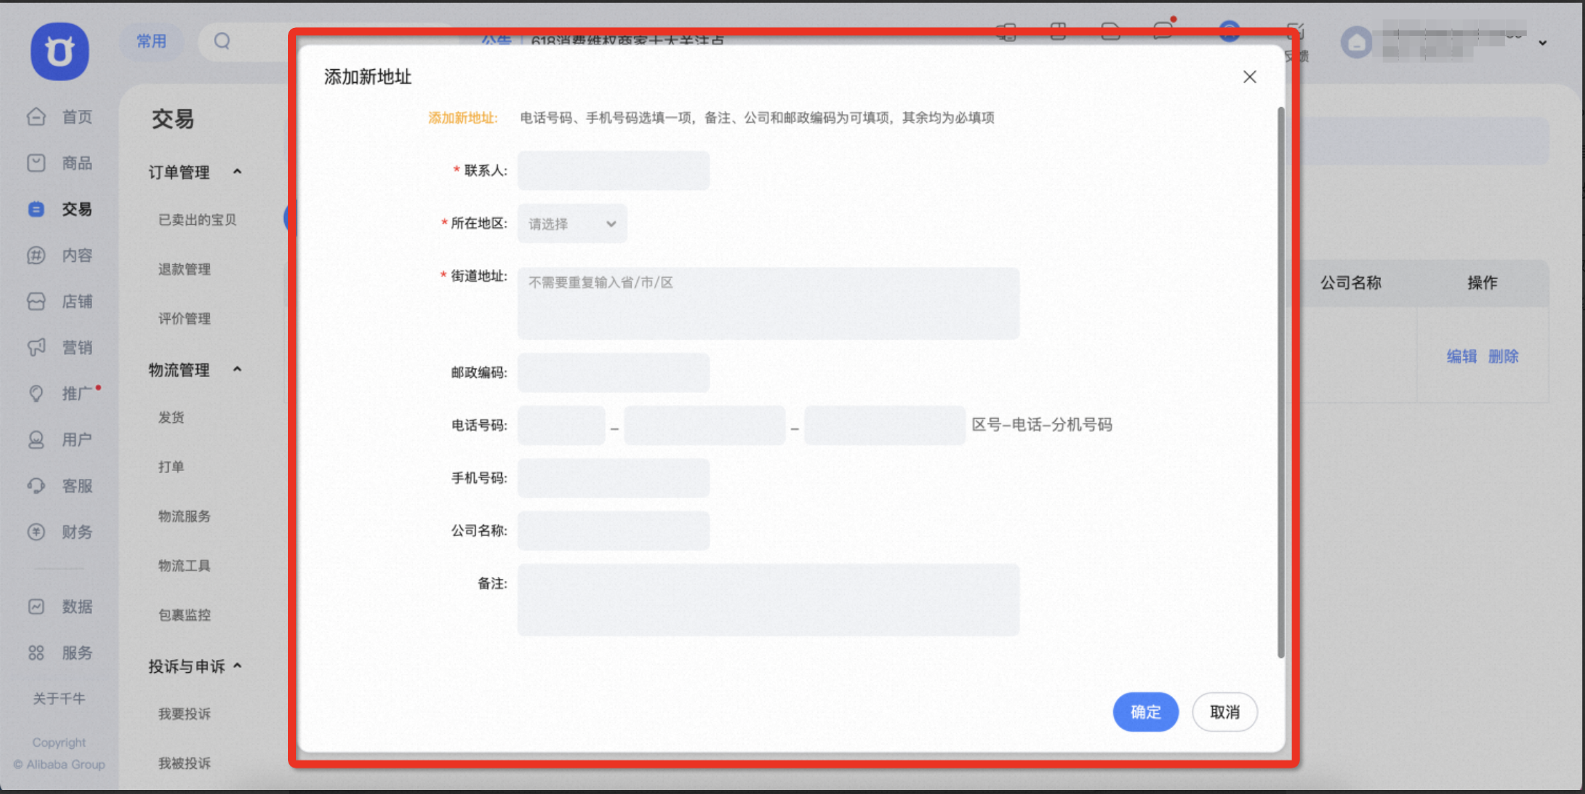Open 打单 menu item

point(171,466)
